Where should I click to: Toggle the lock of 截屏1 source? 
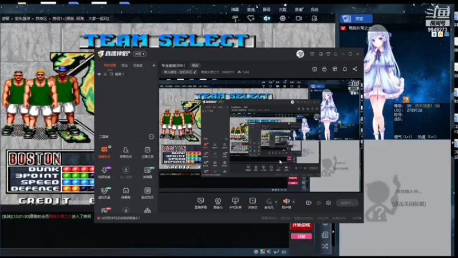tap(105, 74)
